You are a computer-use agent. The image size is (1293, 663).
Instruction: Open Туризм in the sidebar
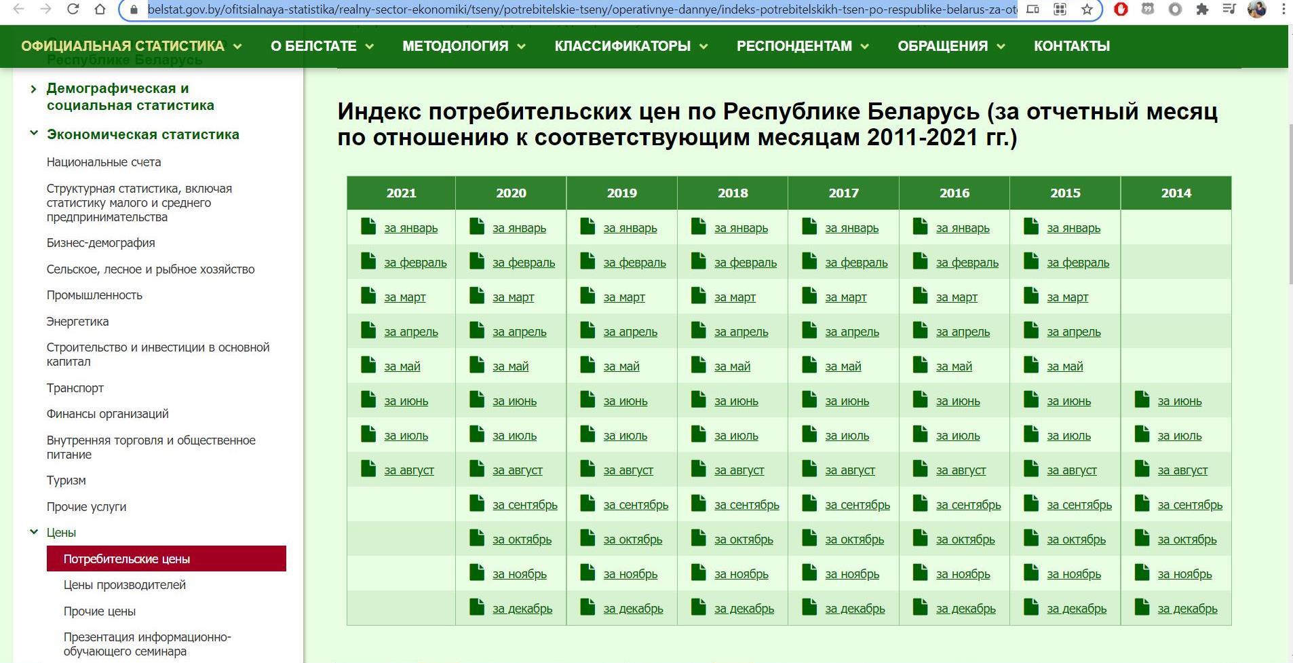66,480
